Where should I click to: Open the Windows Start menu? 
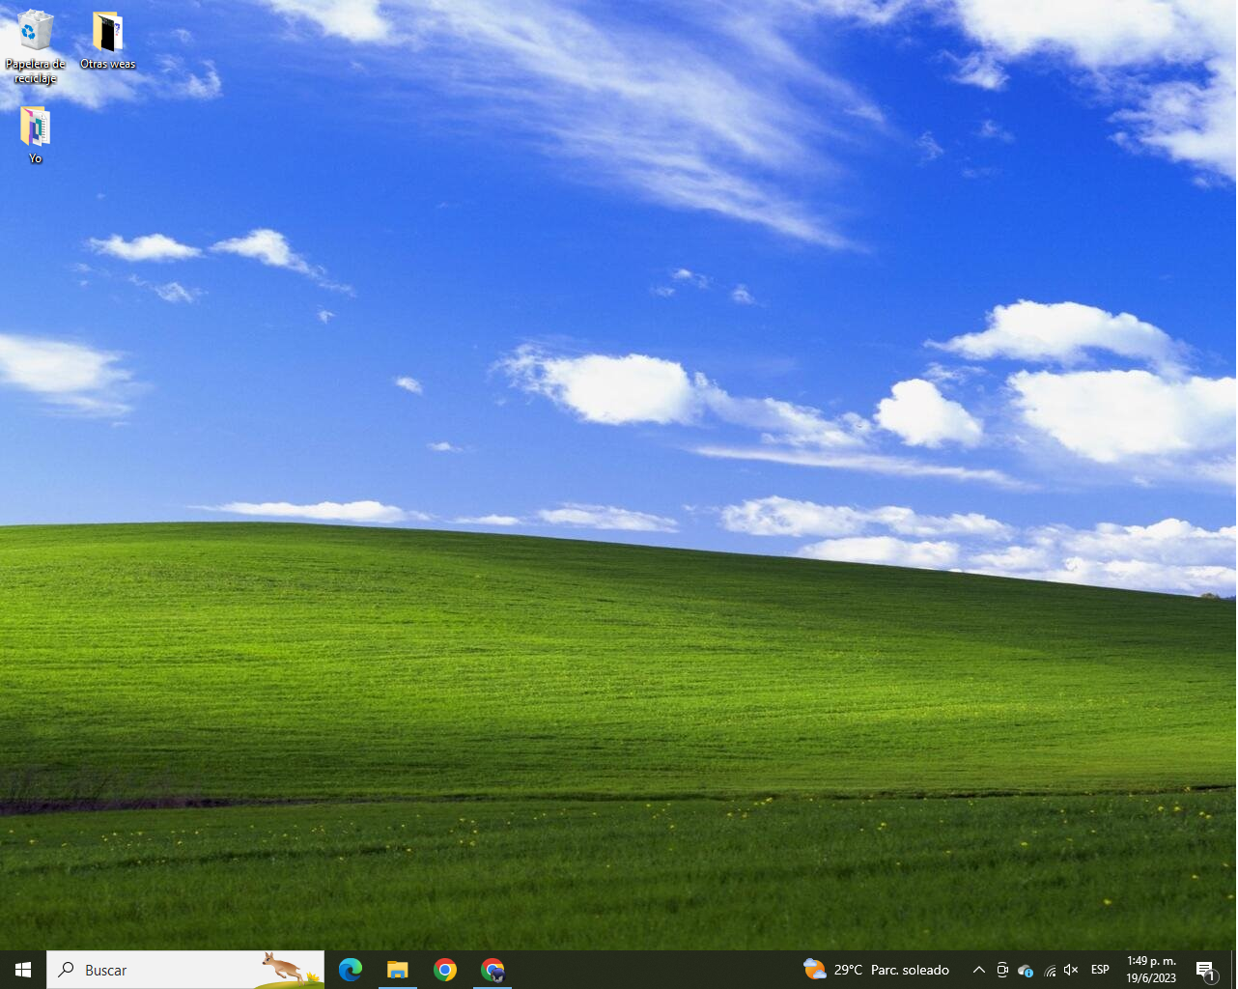23,970
